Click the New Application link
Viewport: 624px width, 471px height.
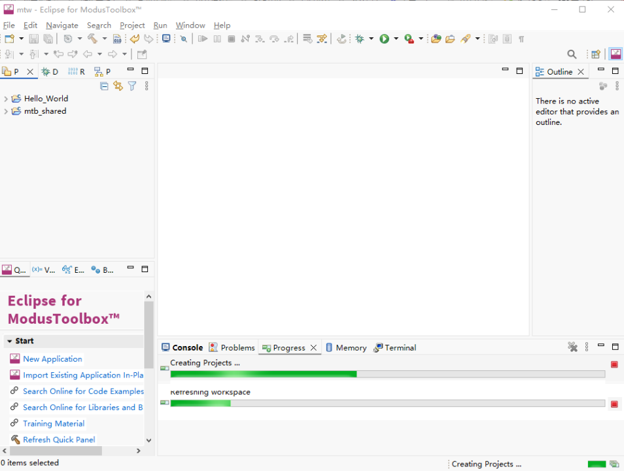tap(52, 358)
